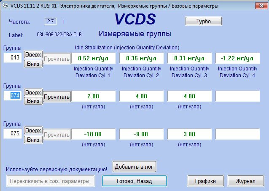The height and width of the screenshot is (191, 269).
Task: Click Добавить в лог button
Action: point(134,167)
